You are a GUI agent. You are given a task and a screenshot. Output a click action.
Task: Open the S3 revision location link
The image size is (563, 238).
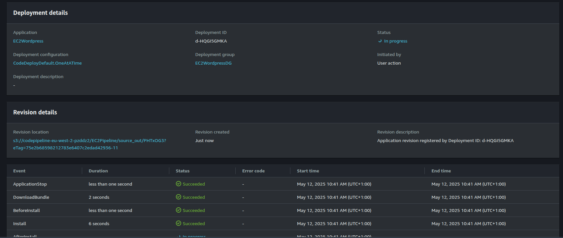click(x=89, y=144)
